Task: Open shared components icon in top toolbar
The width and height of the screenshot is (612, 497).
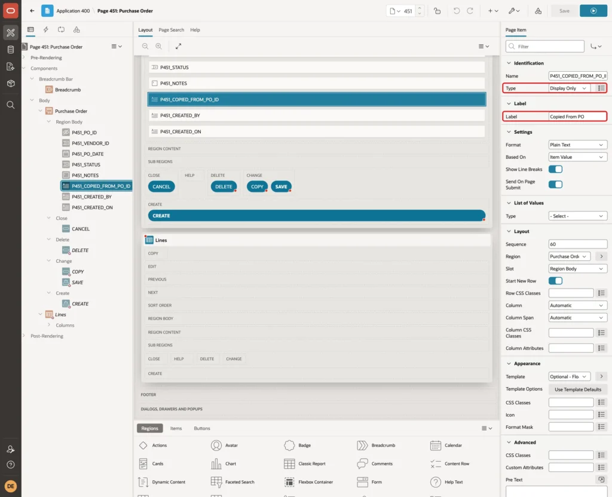Action: click(x=538, y=11)
